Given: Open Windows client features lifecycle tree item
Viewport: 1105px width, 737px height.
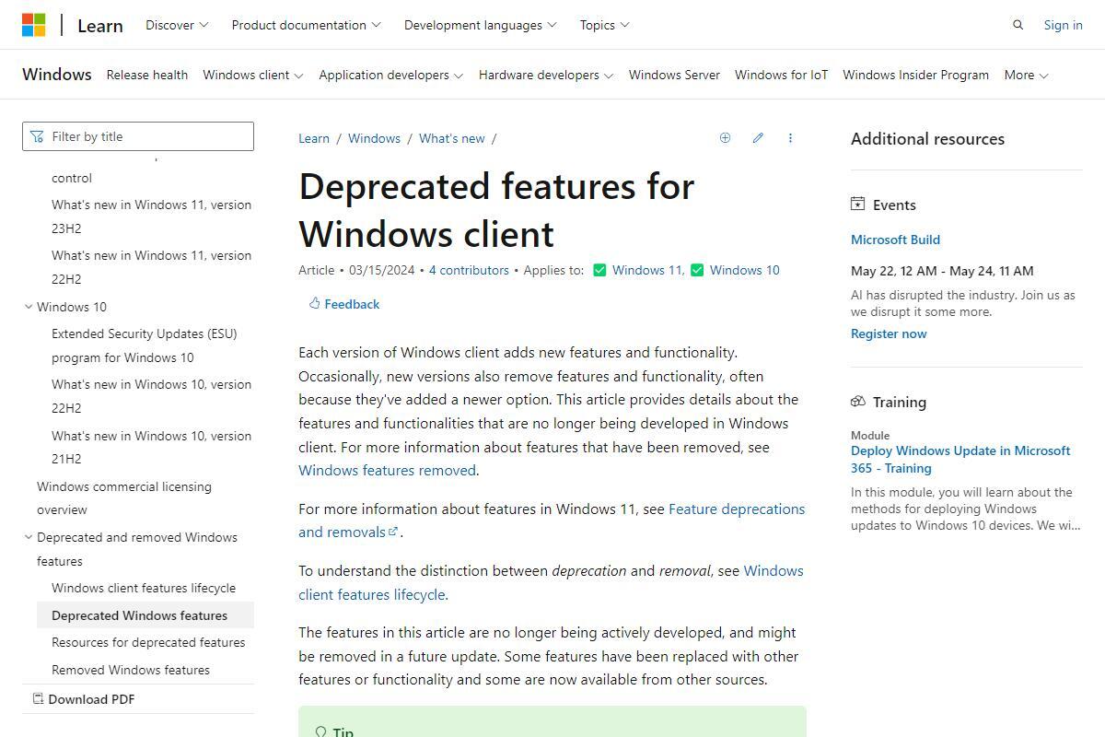Looking at the screenshot, I should pos(144,588).
